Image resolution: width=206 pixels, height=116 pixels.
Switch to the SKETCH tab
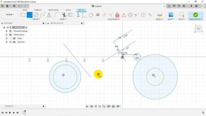[81, 10]
